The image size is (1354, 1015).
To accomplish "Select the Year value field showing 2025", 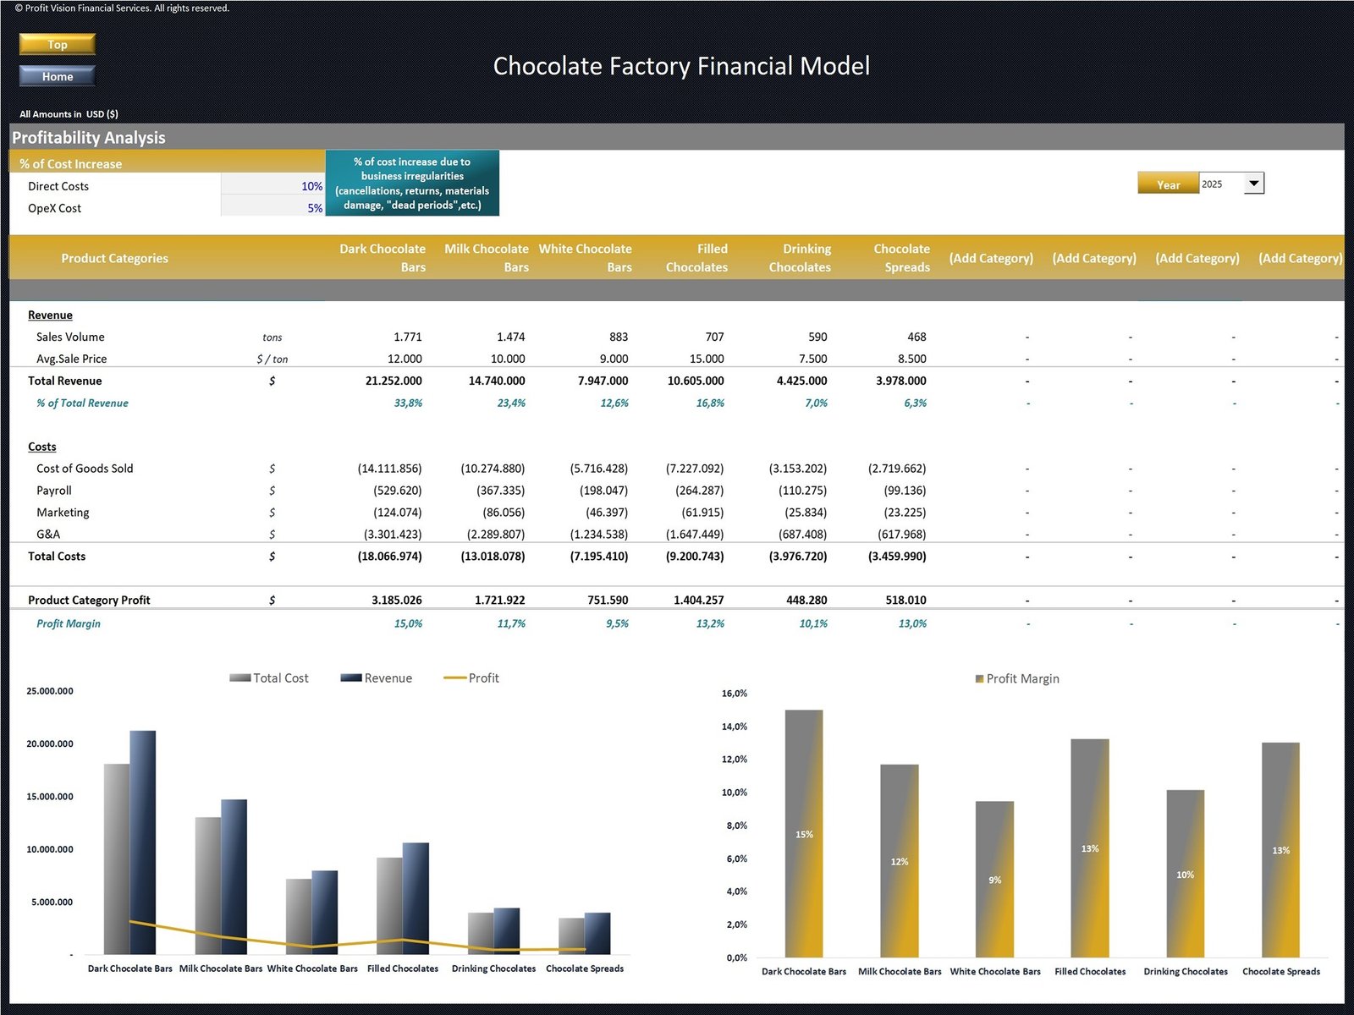I will (1220, 184).
